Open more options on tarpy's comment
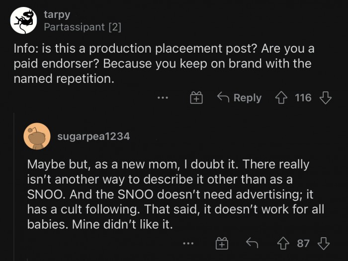Viewport: 348px width, 261px height. pos(163,97)
